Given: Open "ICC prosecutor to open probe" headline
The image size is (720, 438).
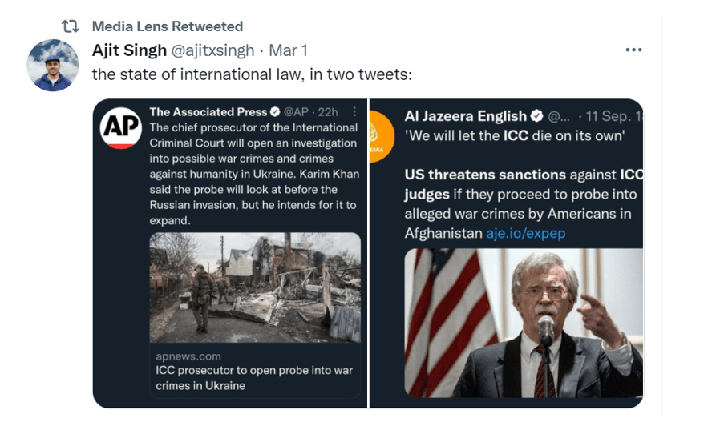Looking at the screenshot, I should pyautogui.click(x=253, y=378).
